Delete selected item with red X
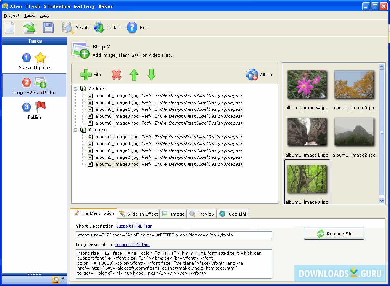This screenshot has height=286, width=390. coord(117,75)
